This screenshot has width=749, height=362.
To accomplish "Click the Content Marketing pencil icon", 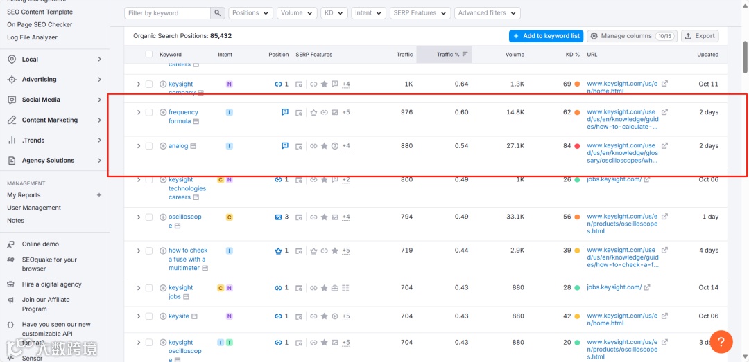I will click(12, 120).
